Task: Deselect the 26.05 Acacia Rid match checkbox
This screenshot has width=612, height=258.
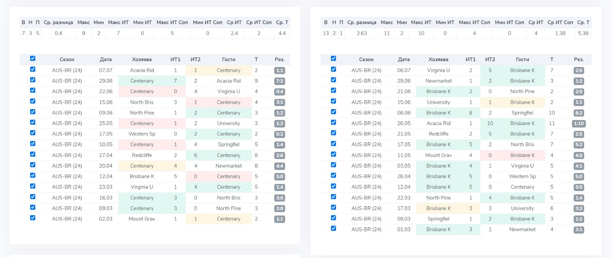Action: [334, 122]
